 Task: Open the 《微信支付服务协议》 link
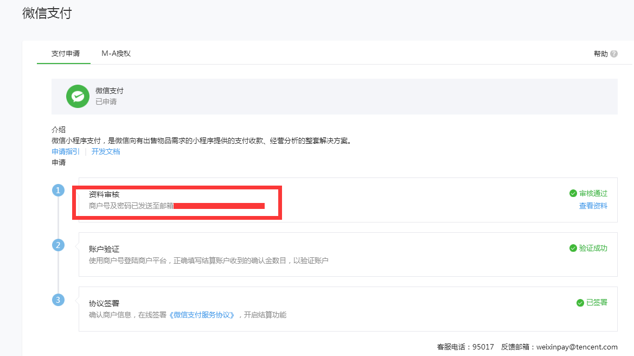202,315
